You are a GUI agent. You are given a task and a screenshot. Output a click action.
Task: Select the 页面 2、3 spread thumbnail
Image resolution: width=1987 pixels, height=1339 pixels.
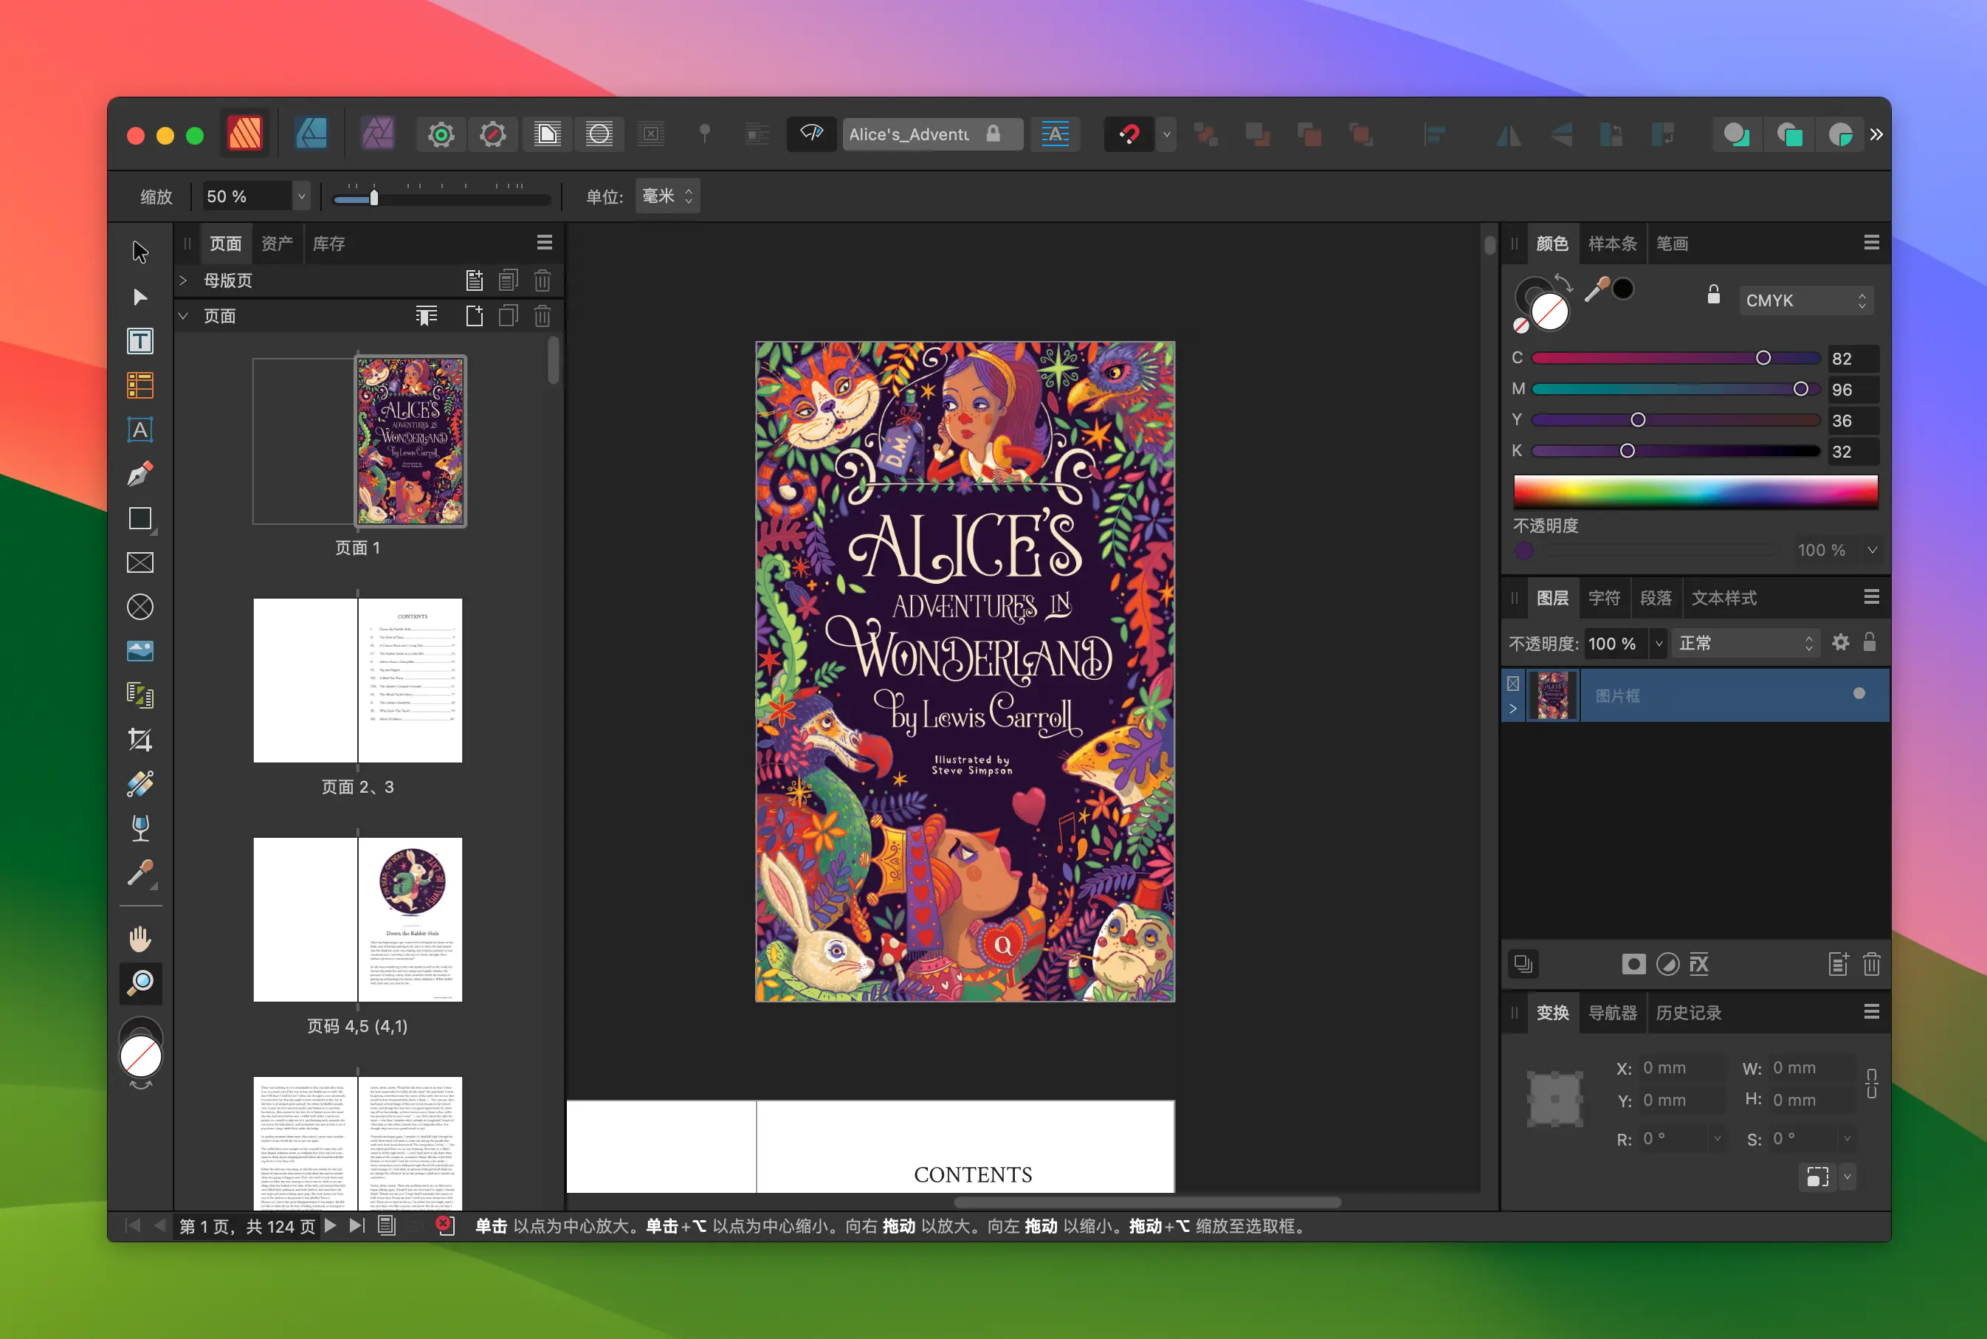[358, 680]
